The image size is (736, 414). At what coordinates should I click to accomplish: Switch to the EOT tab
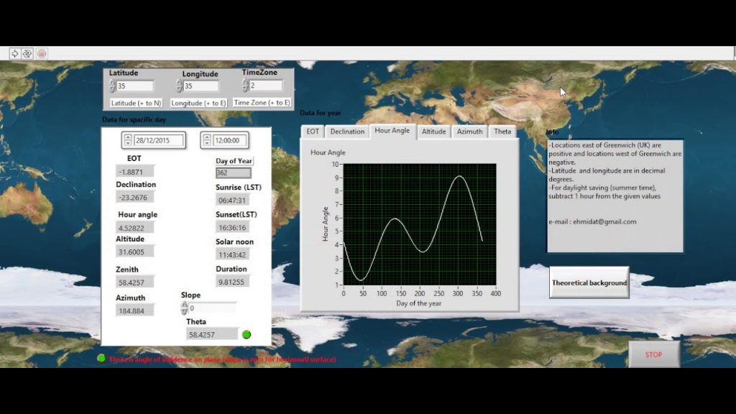click(x=313, y=132)
